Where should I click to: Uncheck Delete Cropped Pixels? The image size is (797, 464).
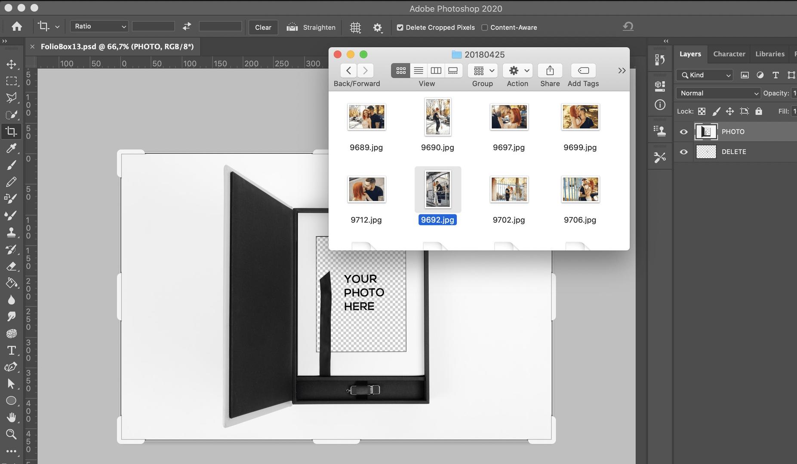coord(400,27)
